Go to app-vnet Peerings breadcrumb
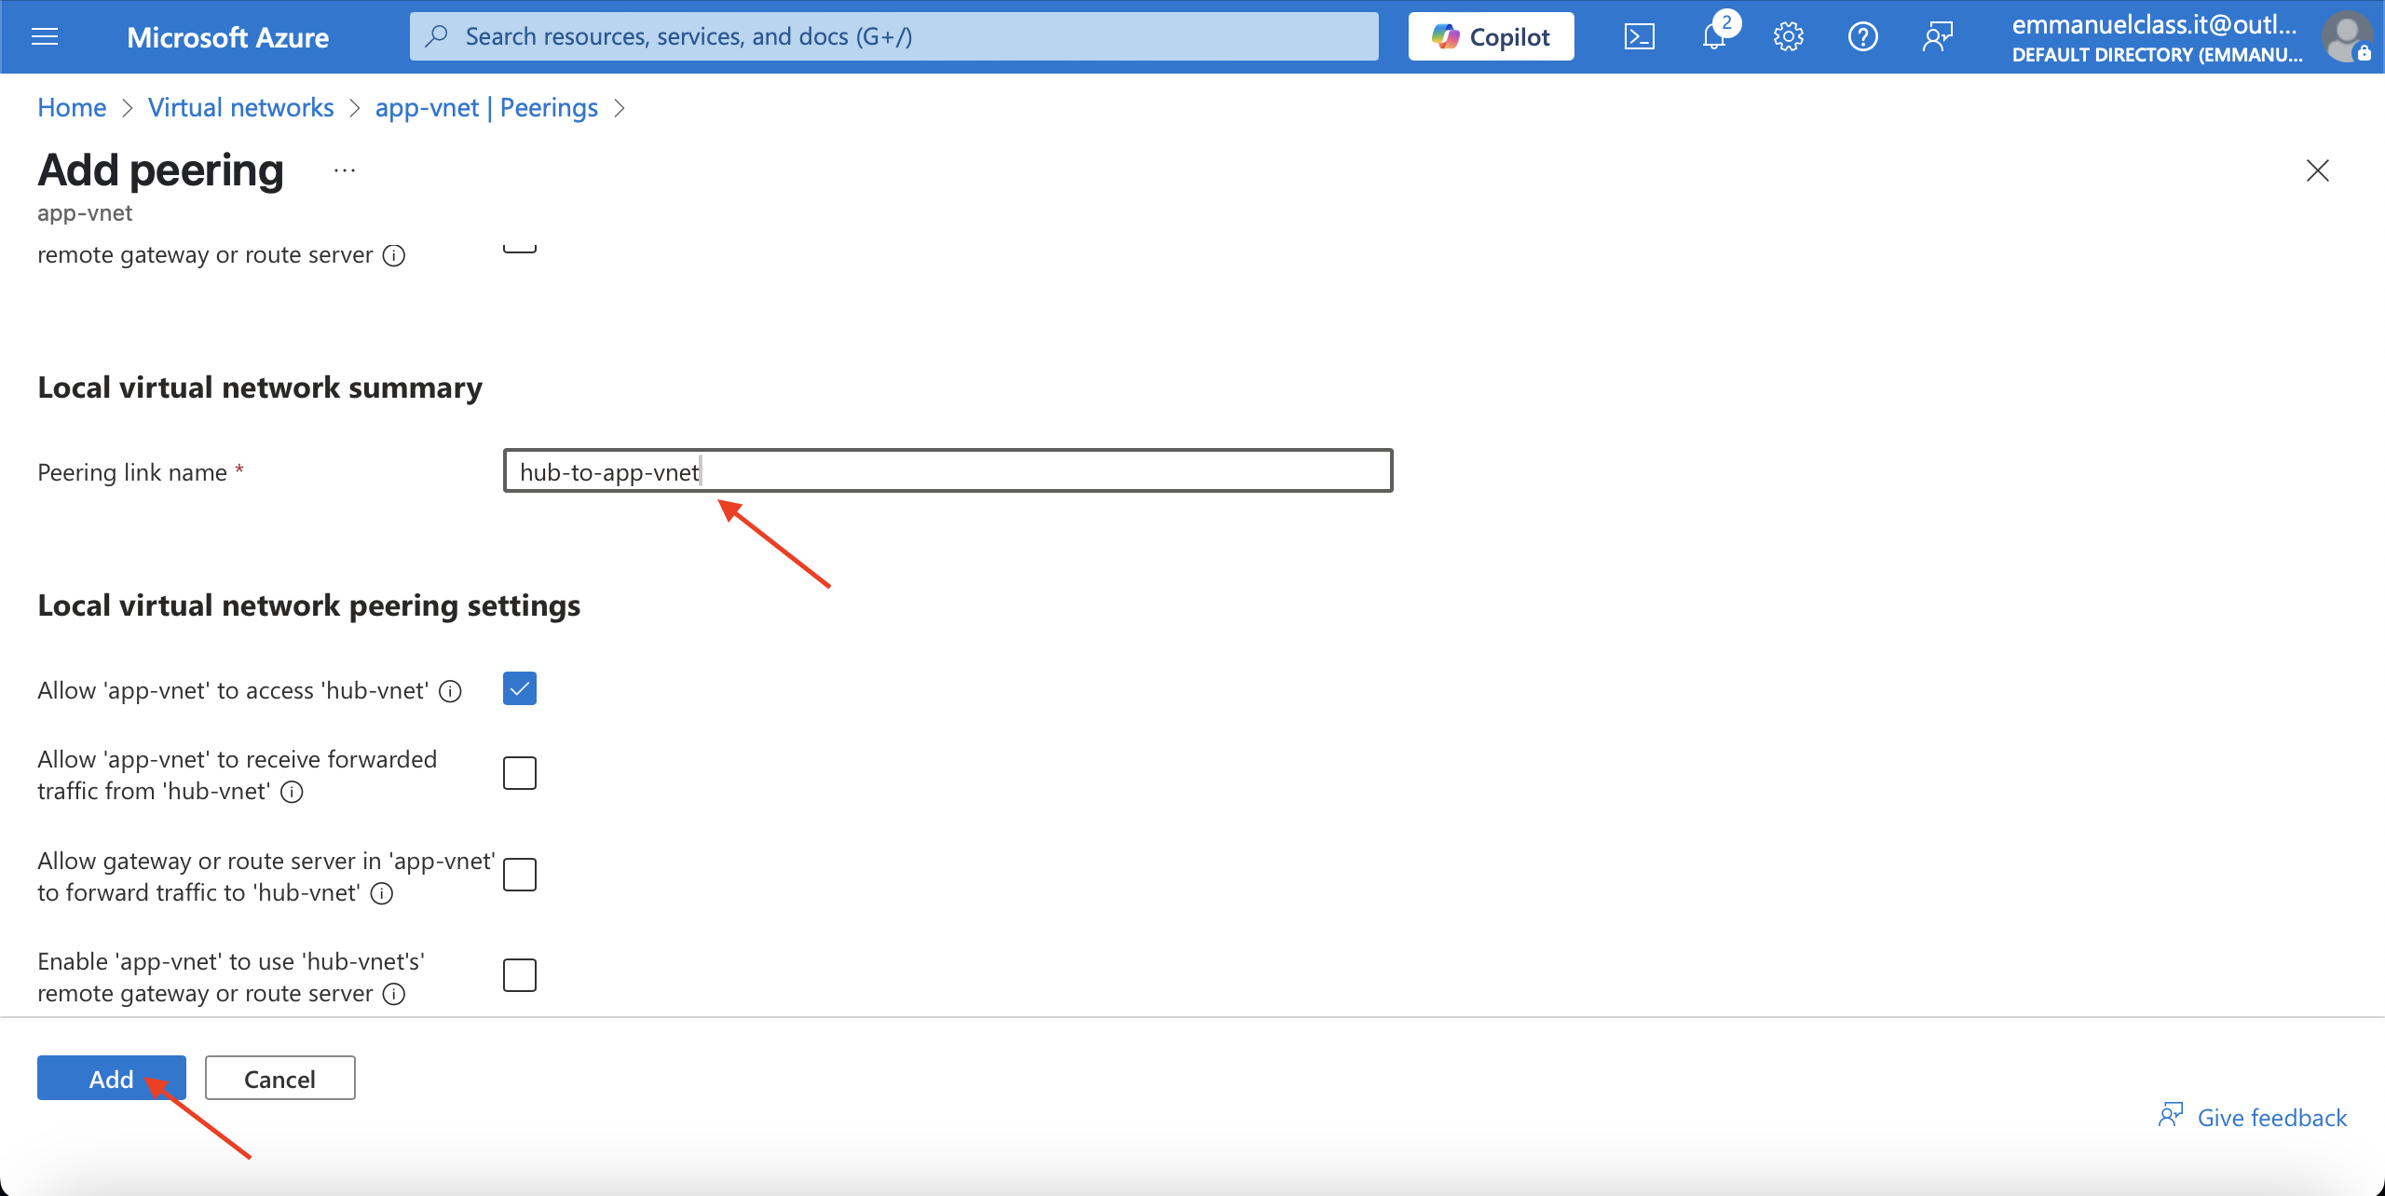The height and width of the screenshot is (1196, 2385). click(x=486, y=107)
